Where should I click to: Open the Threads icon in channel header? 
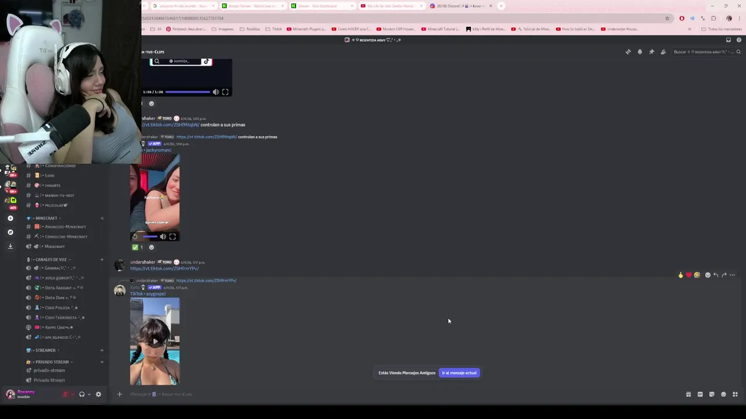click(x=628, y=52)
